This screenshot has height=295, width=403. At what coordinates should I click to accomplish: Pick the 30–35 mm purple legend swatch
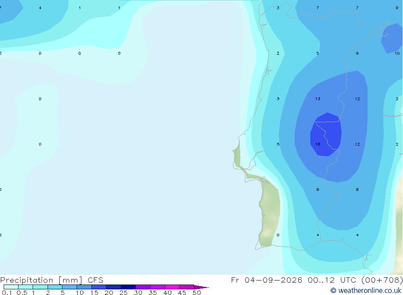(x=143, y=287)
